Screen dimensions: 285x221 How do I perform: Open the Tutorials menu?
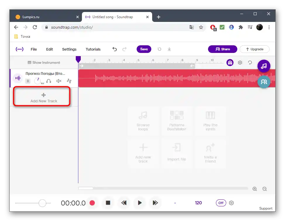[x=93, y=49]
